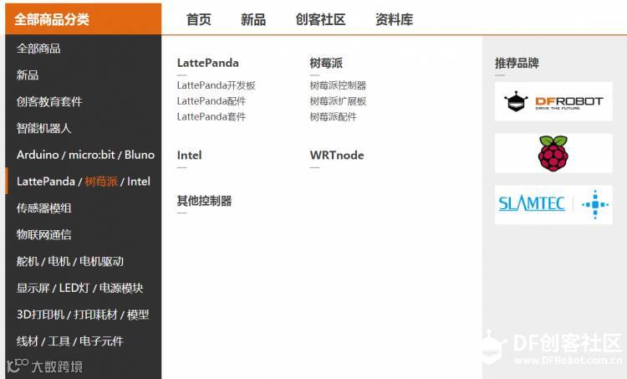The image size is (627, 379).
Task: Click micro:bit in the sidebar row
Action: pyautogui.click(x=92, y=155)
